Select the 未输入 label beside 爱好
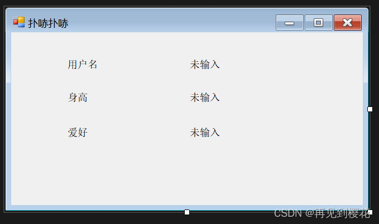379x224 pixels. [x=205, y=133]
